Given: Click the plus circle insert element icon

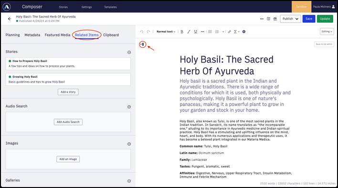Looking at the screenshot, I should (244, 31).
